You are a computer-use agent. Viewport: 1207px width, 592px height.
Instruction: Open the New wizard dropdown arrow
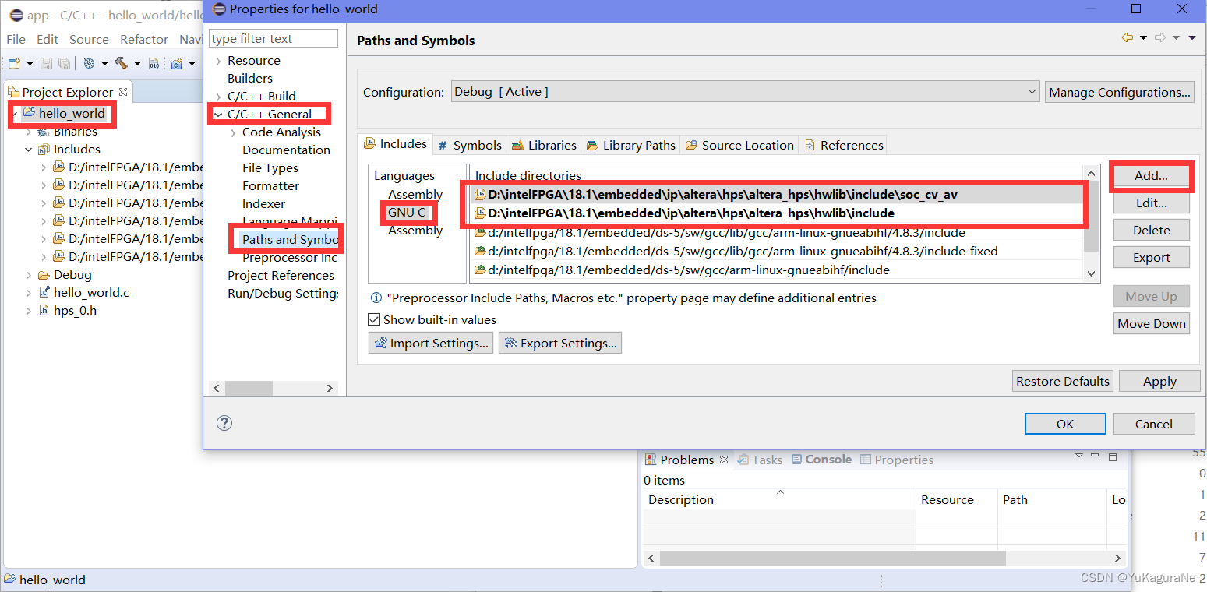click(x=30, y=63)
